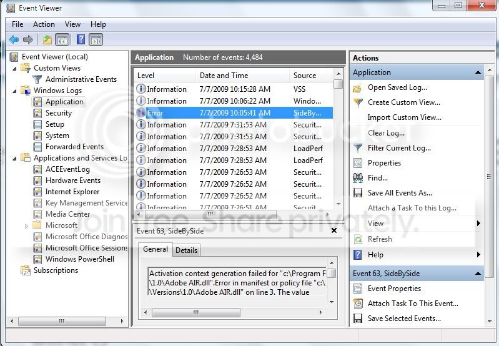Click event list vertical scrollbar down arrow
Viewport: 499px width, 346px height.
pos(338,204)
